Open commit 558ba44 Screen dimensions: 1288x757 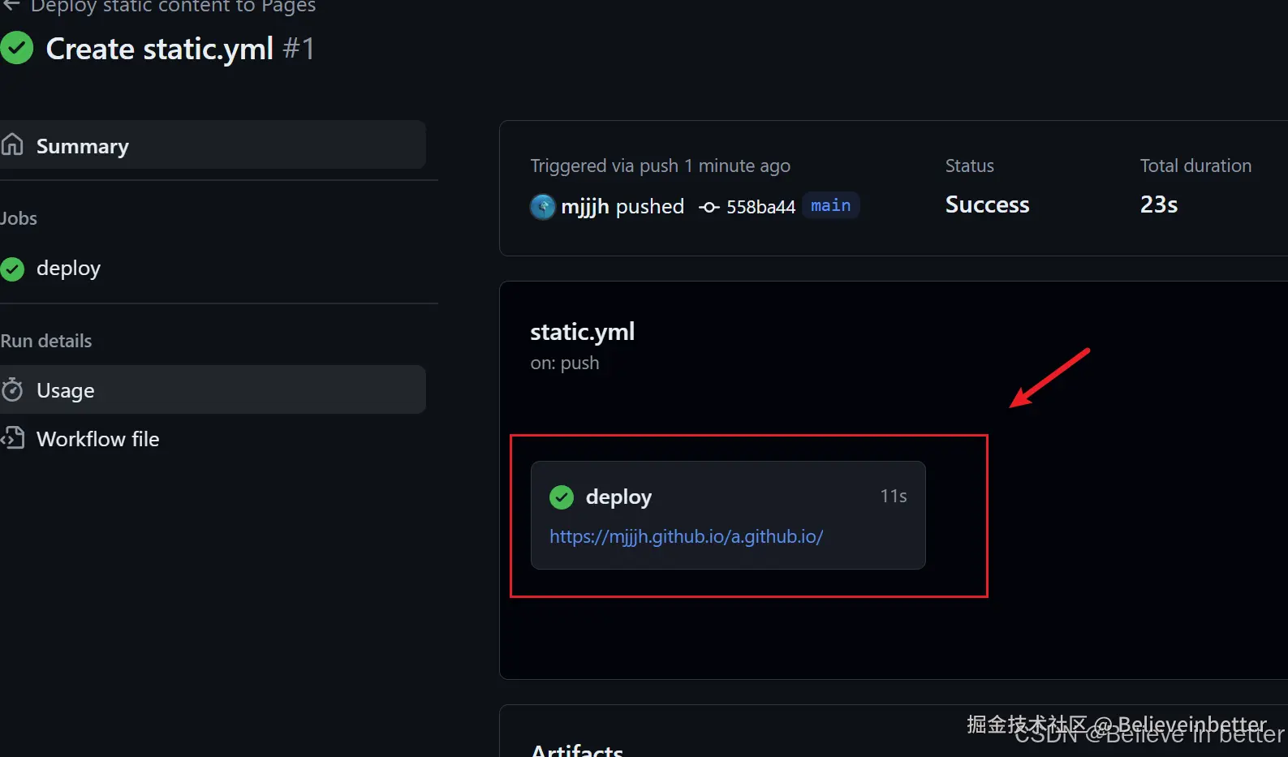760,207
